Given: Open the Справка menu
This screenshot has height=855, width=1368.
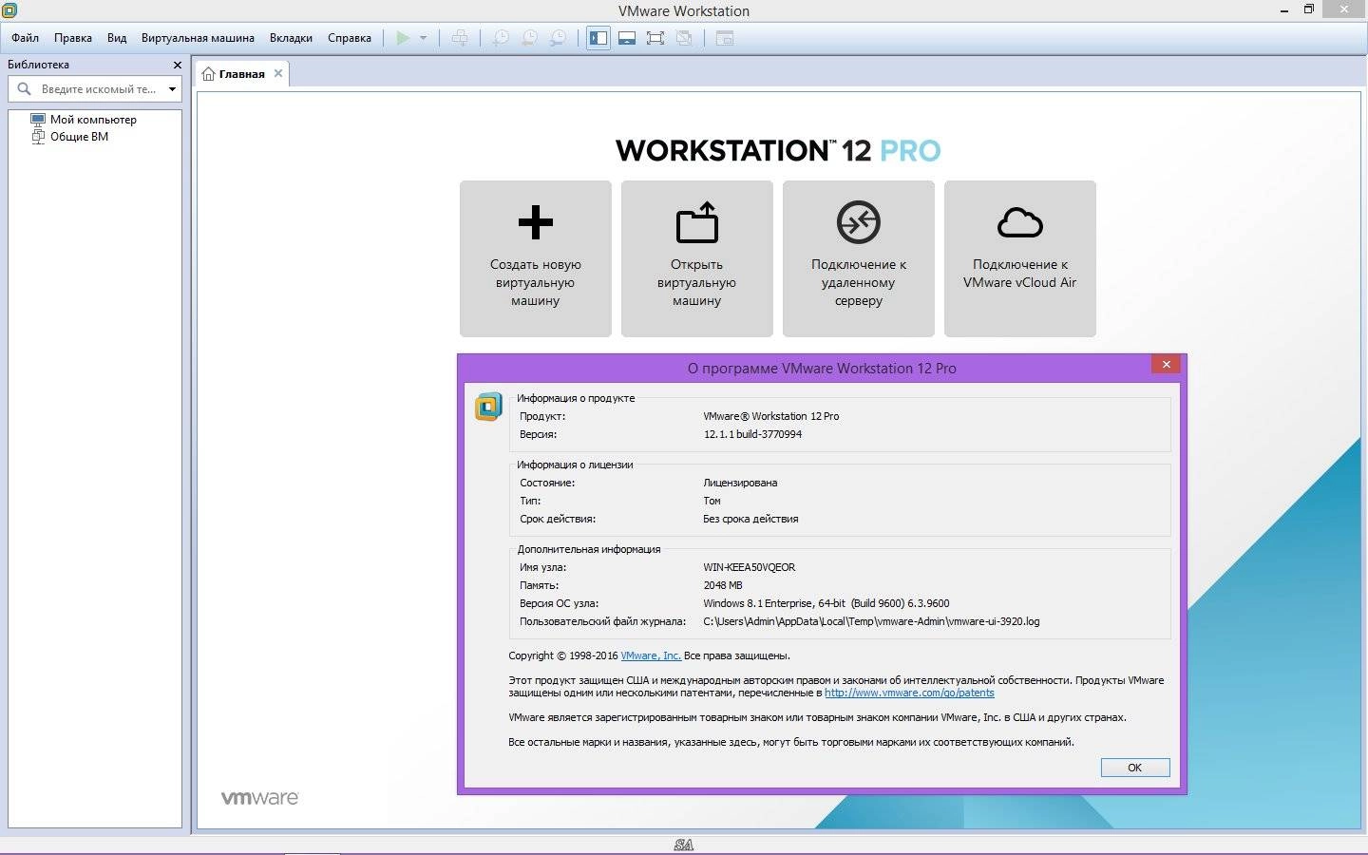Looking at the screenshot, I should click(350, 38).
